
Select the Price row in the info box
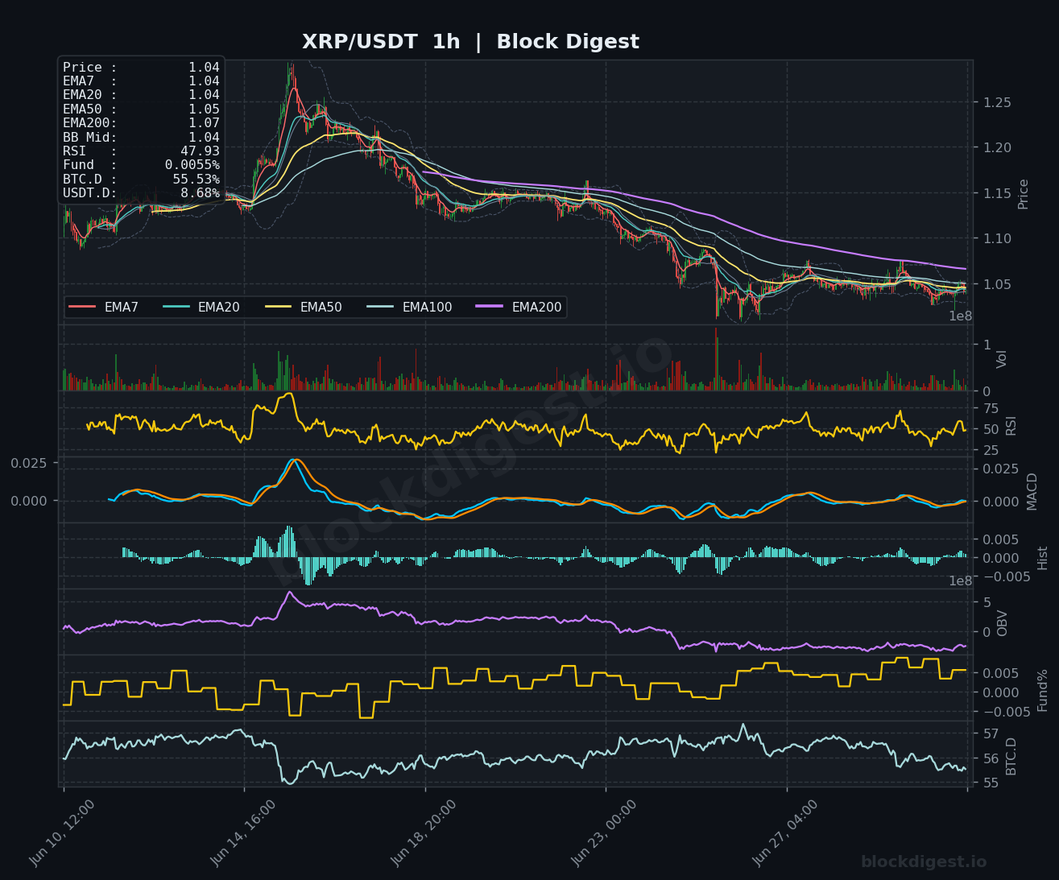[x=141, y=68]
